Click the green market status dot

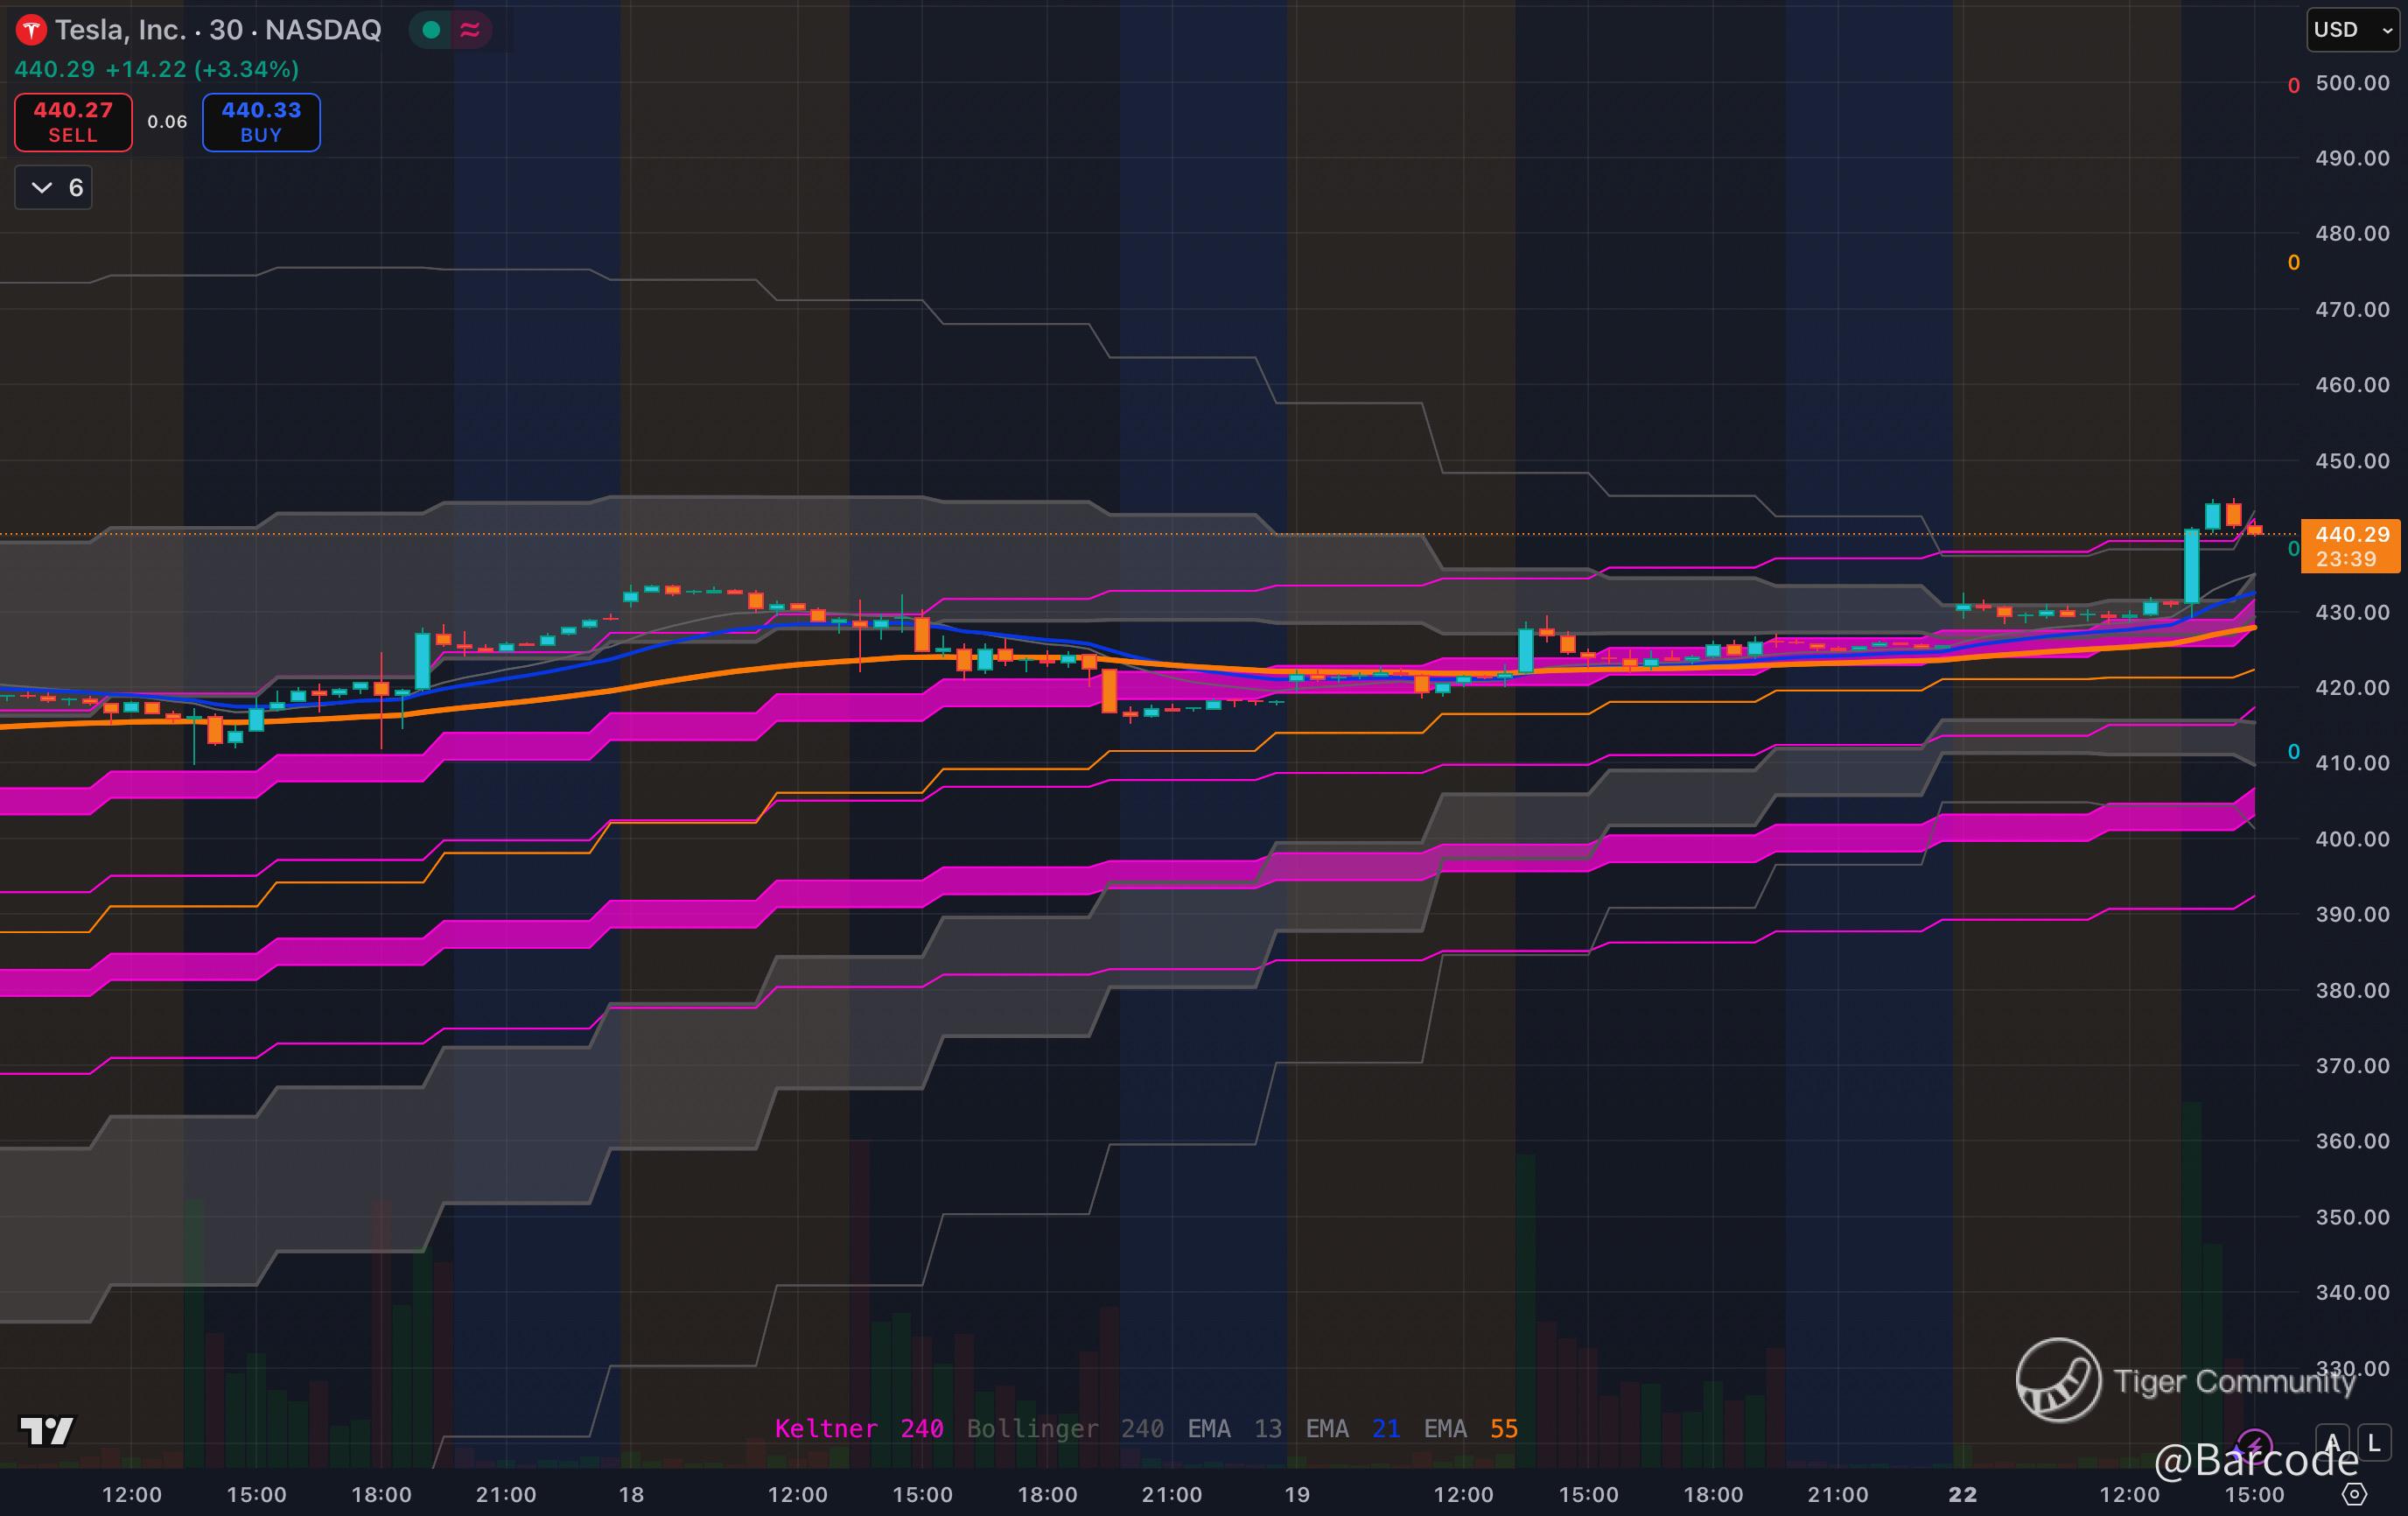pos(432,30)
